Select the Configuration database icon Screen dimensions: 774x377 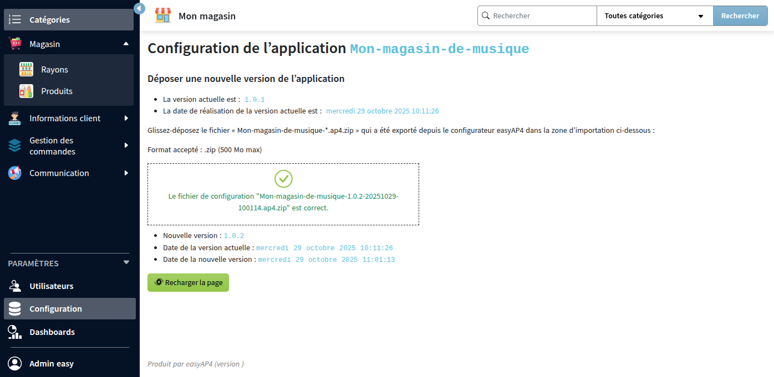[x=15, y=308]
